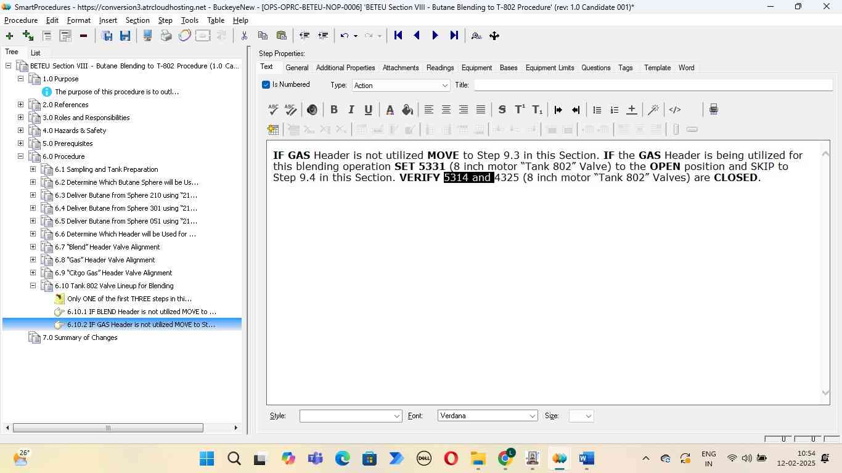Click the Cut scissors icon

[244, 36]
